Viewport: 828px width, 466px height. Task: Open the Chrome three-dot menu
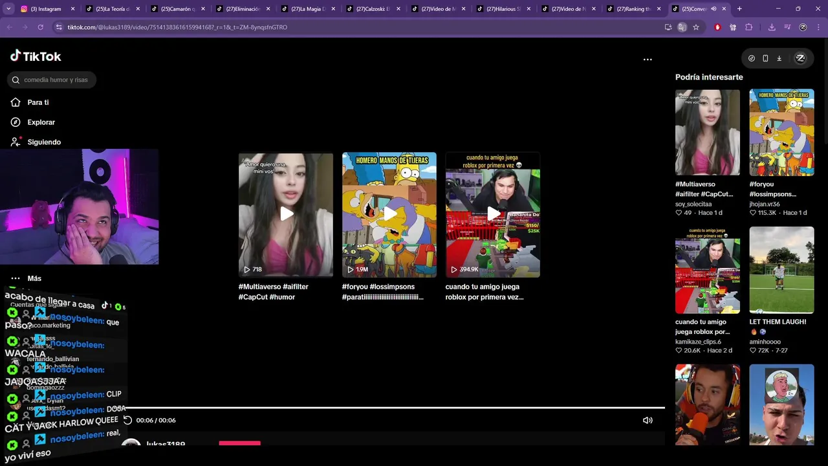click(818, 27)
